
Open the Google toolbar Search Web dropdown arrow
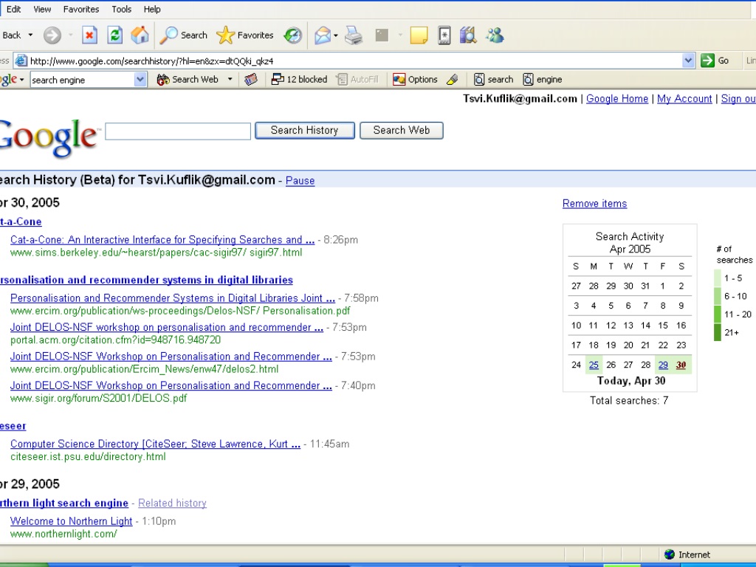230,80
